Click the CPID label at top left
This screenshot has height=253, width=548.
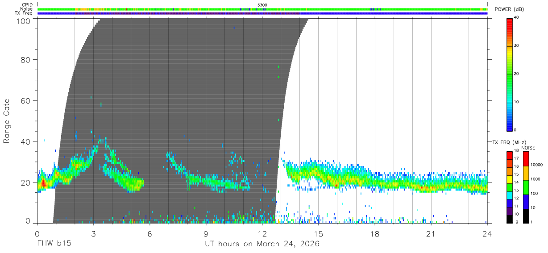tap(28, 5)
